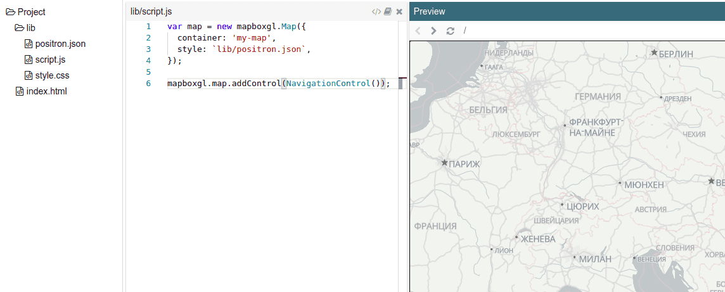Image resolution: width=725 pixels, height=292 pixels.
Task: Click the ПАРИЖ label on map
Action: [x=465, y=163]
